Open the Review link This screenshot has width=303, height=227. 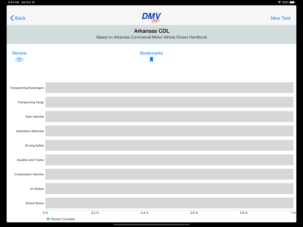tap(19, 53)
